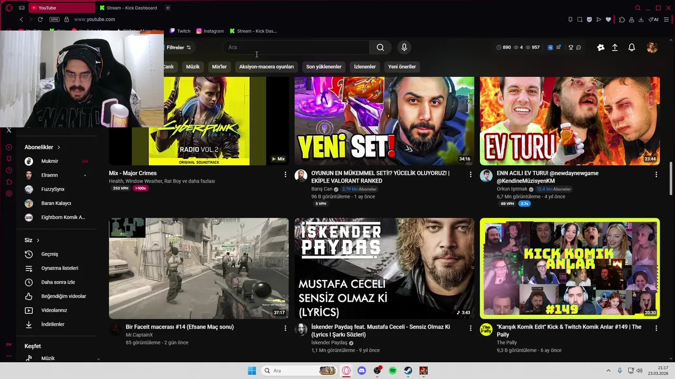Screen dimensions: 675x379
Task: Start voice search with the microphone icon
Action: [x=404, y=47]
